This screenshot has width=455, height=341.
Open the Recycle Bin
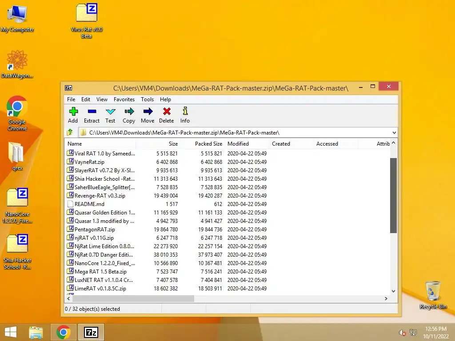[x=433, y=295]
